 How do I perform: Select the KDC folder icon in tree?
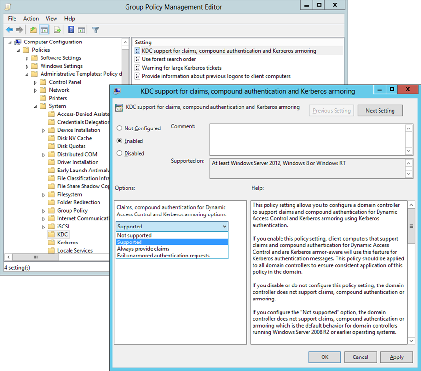point(52,234)
